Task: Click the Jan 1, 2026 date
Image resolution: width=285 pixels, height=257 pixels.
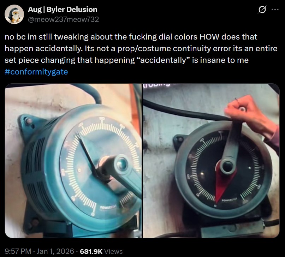Action: 55,251
